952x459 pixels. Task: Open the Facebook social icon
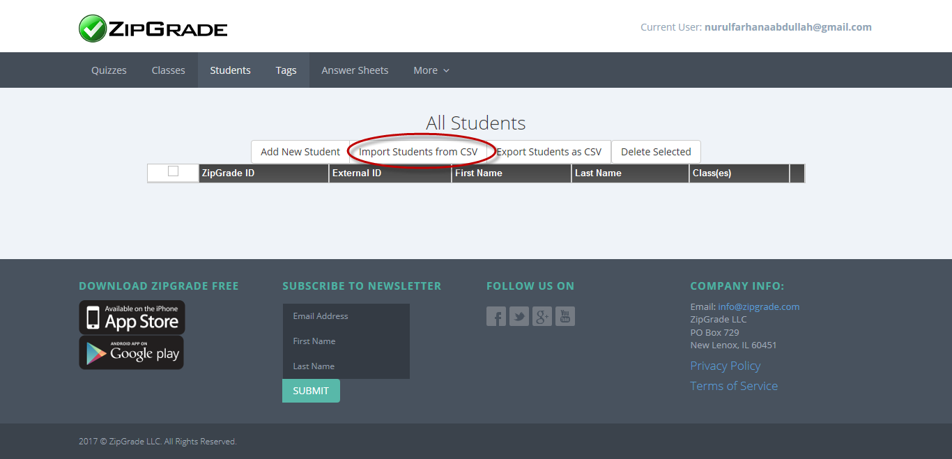[x=496, y=316]
